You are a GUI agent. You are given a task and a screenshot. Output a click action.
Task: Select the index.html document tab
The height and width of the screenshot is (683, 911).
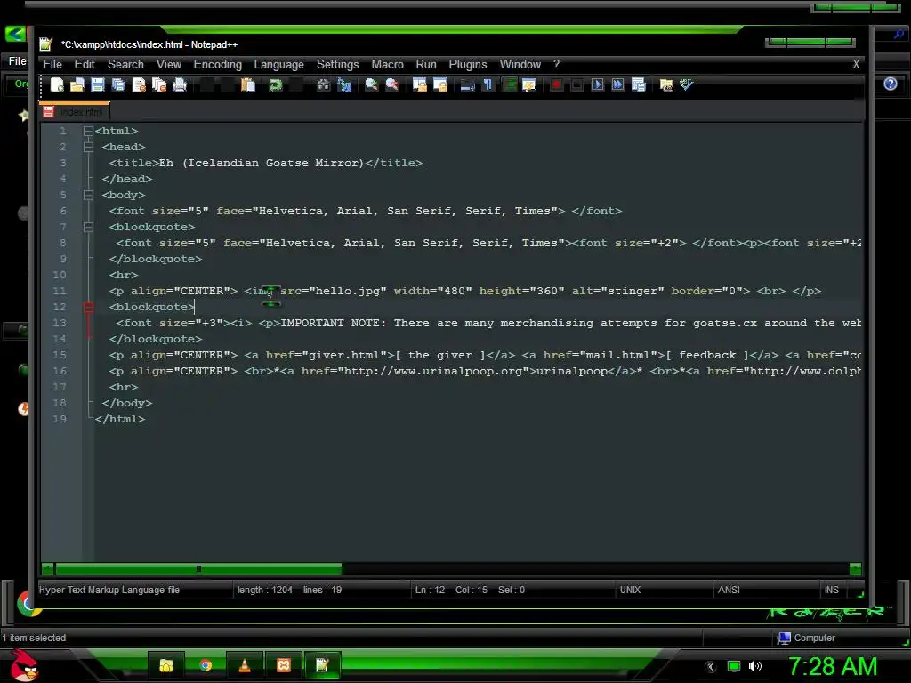(74, 111)
